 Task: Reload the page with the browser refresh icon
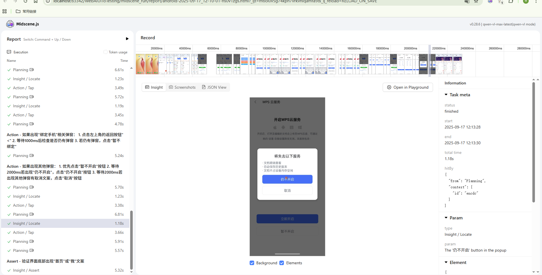[25, 1]
